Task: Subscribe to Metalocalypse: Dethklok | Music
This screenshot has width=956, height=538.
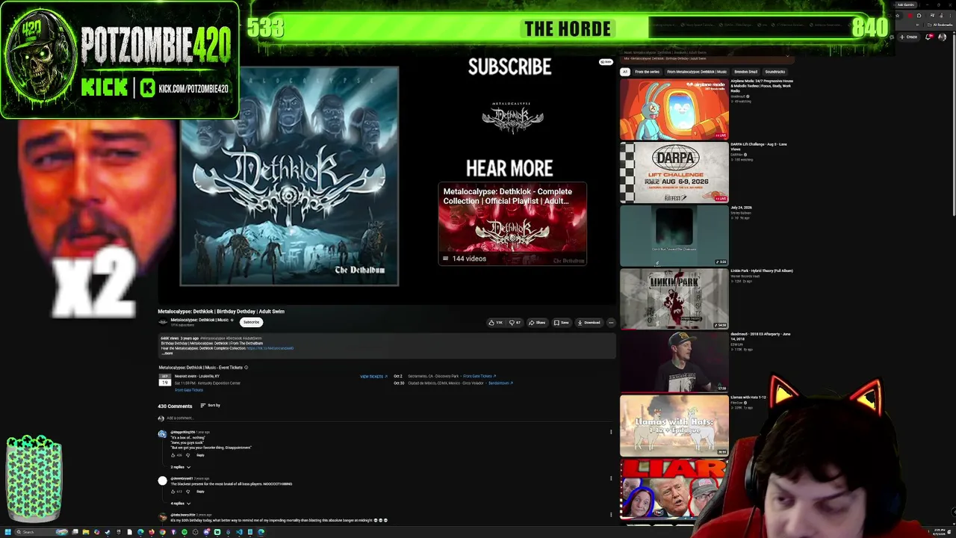Action: click(251, 322)
